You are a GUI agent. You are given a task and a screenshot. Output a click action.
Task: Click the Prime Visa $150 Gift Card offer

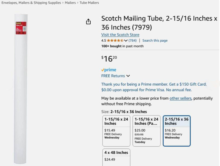click(x=154, y=87)
